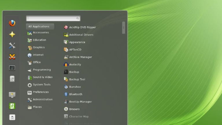Open Archive Manager by its label
The width and height of the screenshot is (222, 125).
[81, 57]
